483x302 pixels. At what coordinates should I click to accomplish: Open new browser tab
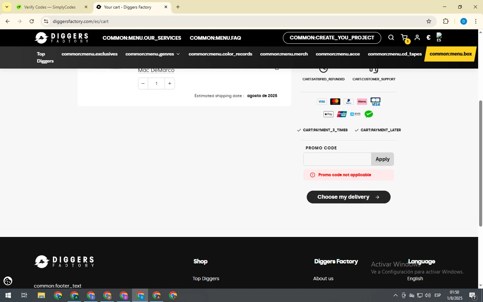point(178,7)
